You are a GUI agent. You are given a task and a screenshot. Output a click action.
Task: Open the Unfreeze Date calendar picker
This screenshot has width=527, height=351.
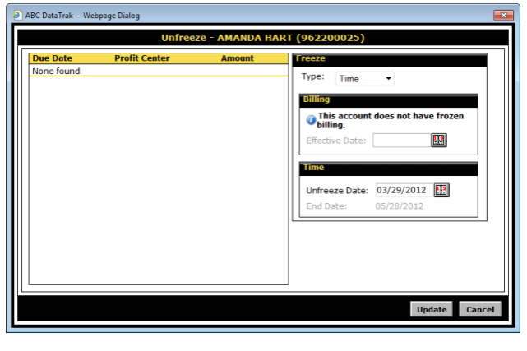(x=441, y=190)
